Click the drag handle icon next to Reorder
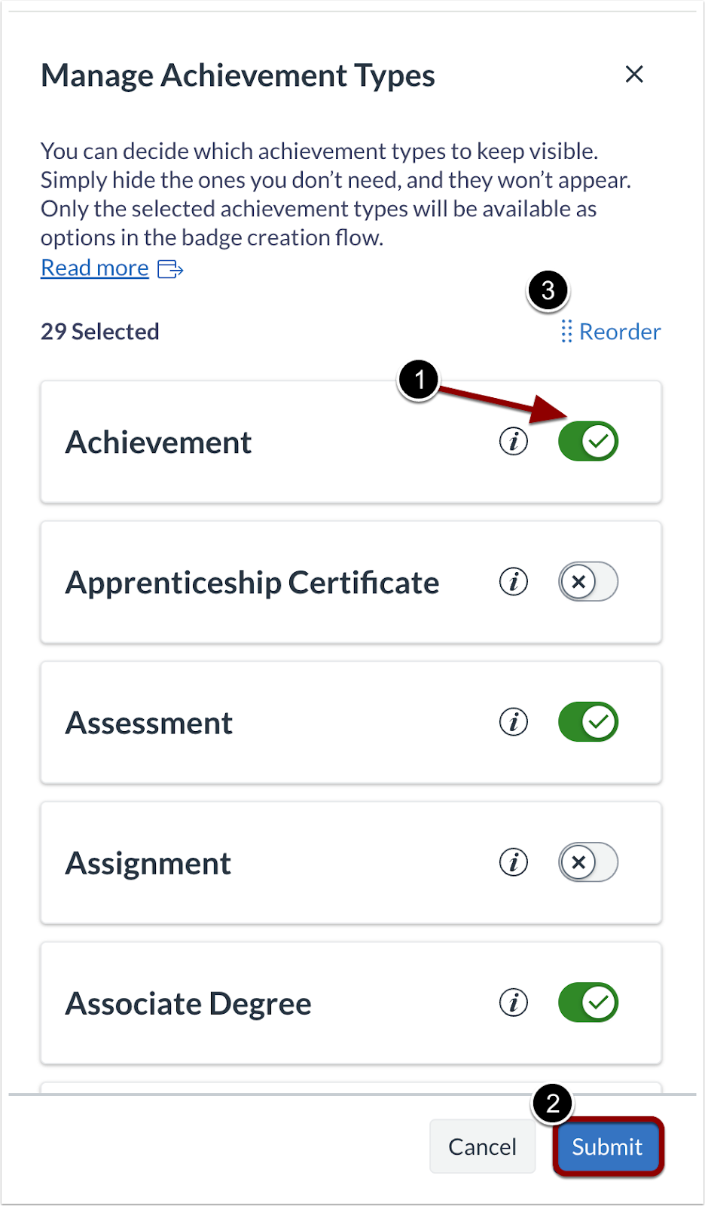Image resolution: width=705 pixels, height=1206 pixels. pos(567,332)
